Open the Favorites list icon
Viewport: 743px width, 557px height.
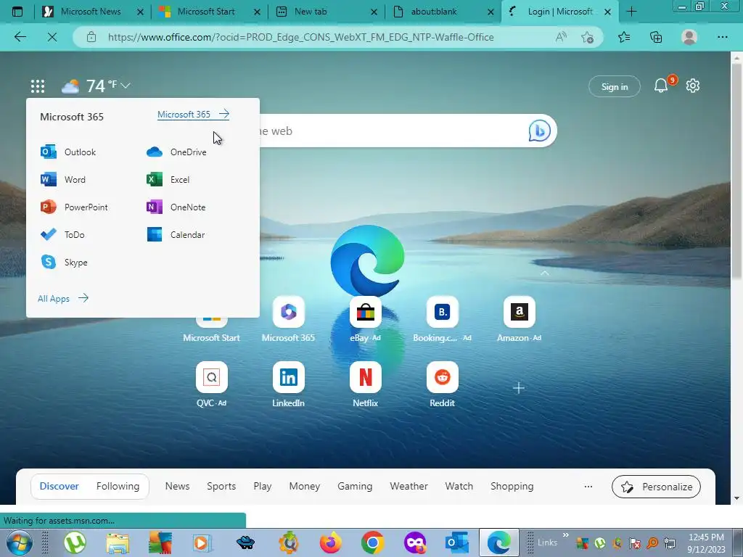coord(624,37)
